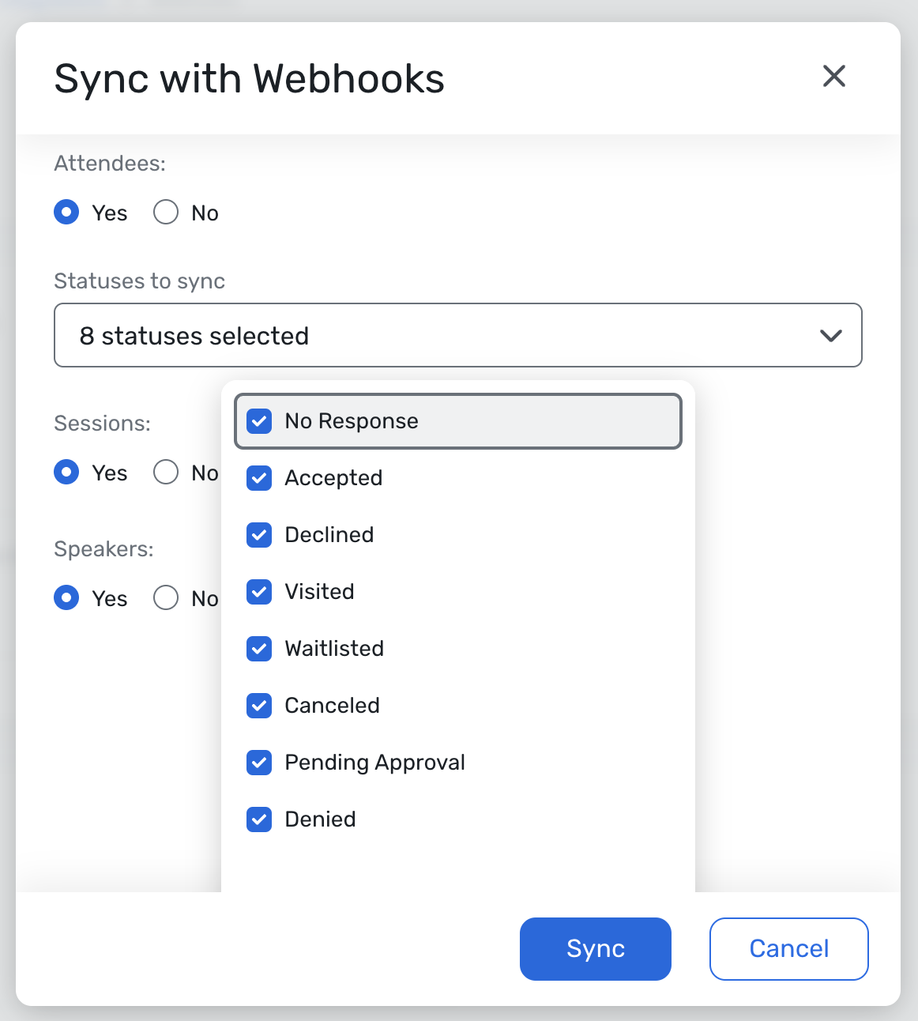918x1021 pixels.
Task: Uncheck the Declined status checkbox
Action: click(259, 535)
